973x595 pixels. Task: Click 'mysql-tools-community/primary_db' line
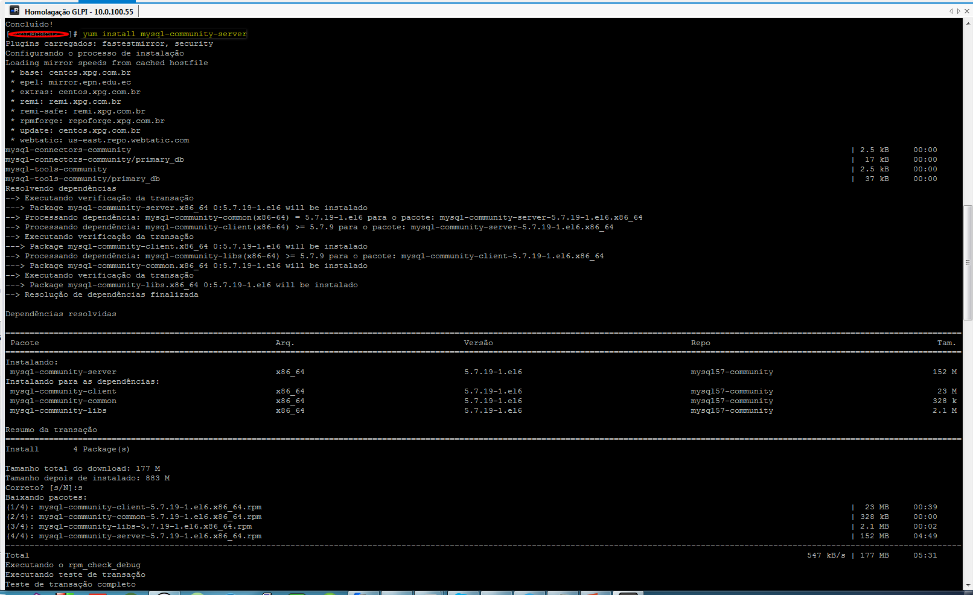point(83,179)
